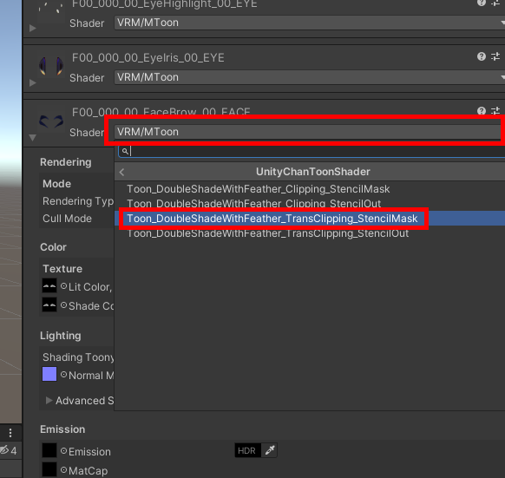Open shader dropdown for FaceBrow material
Image resolution: width=505 pixels, height=478 pixels.
[x=309, y=132]
